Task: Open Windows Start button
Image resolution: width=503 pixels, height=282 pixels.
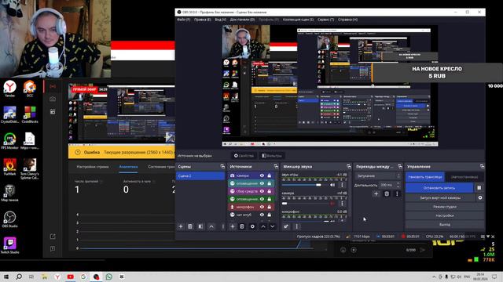Action: coord(6,277)
